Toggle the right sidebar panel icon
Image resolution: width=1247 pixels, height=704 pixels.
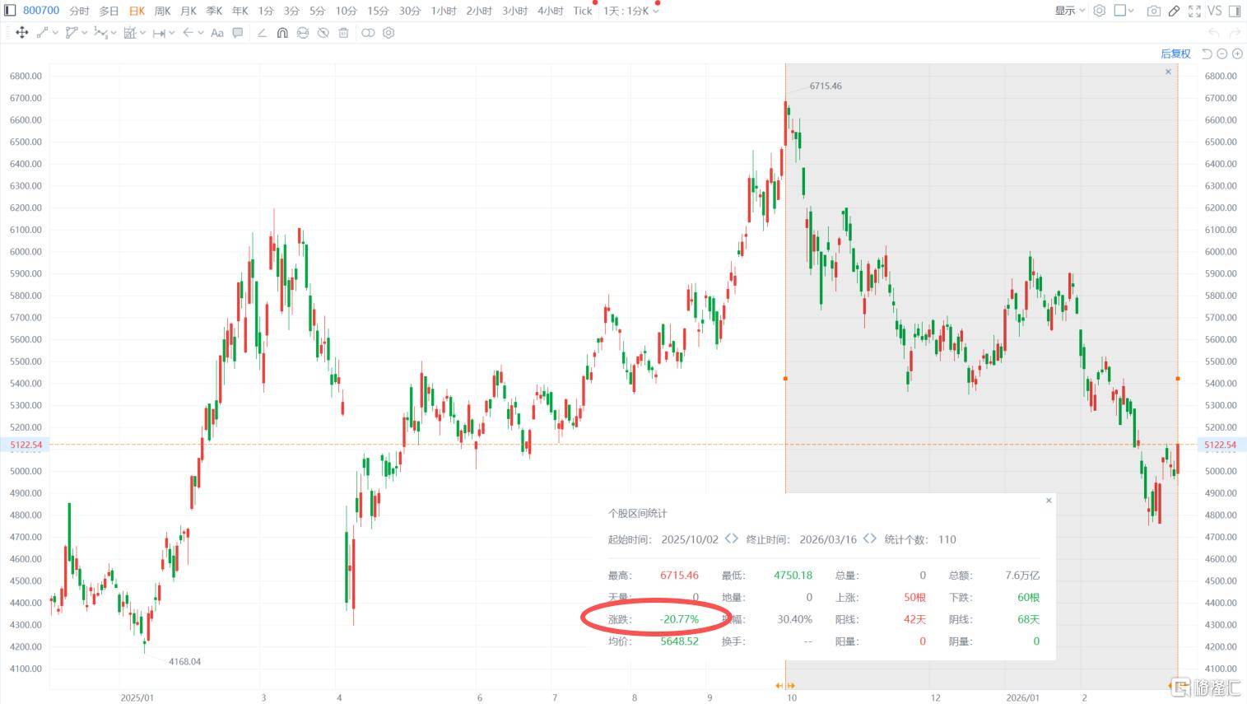[1234, 11]
